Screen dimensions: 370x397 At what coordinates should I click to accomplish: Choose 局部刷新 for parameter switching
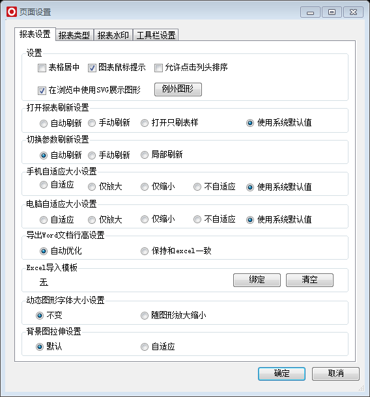[x=145, y=155]
